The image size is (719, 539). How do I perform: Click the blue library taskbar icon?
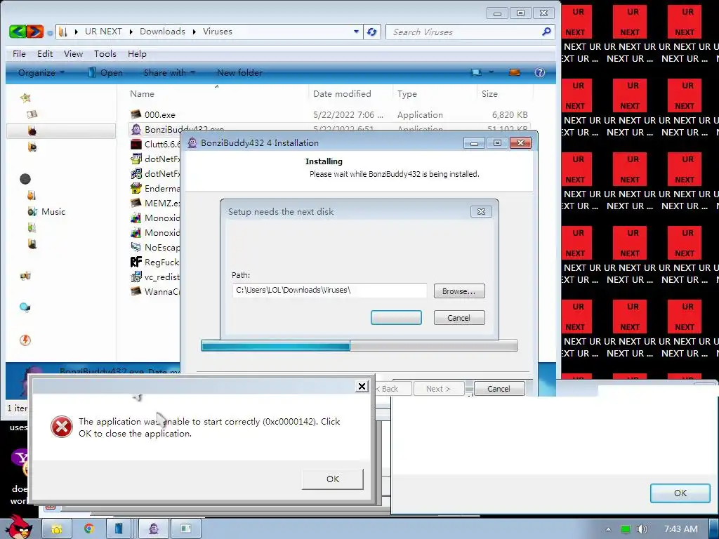(119, 528)
